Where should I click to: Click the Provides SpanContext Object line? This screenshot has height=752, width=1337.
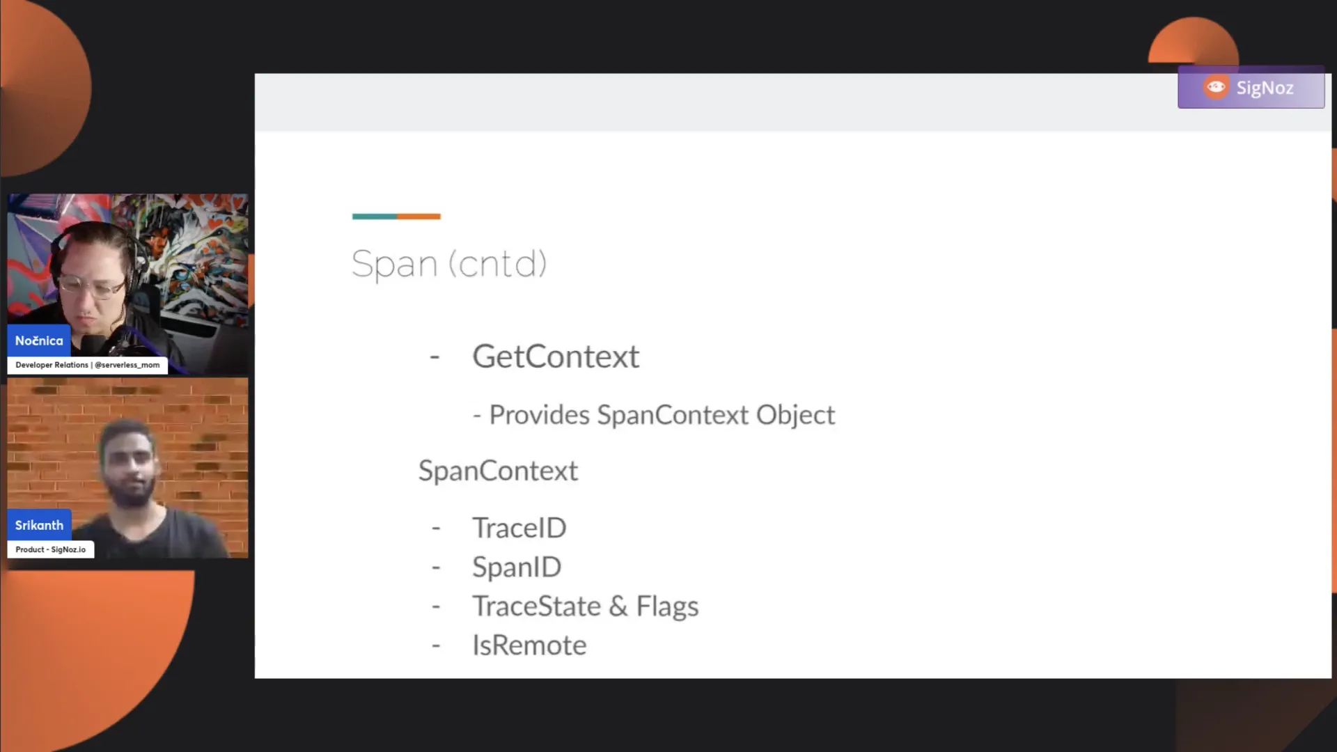tap(654, 415)
